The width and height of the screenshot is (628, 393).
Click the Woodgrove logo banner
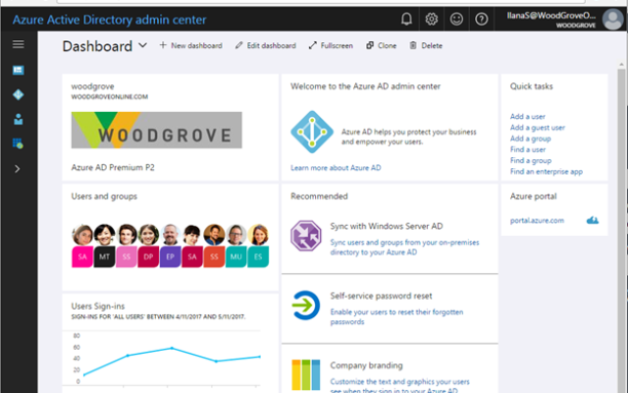157,130
